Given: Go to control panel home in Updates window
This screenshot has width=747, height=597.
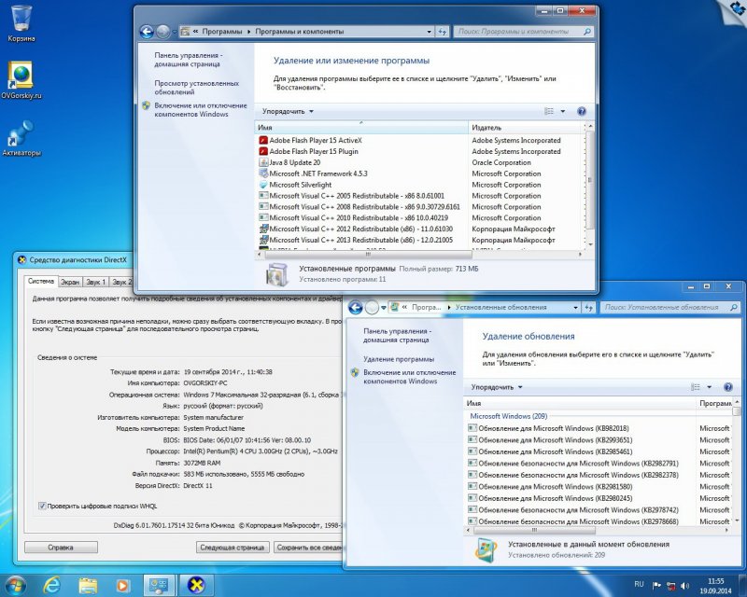Looking at the screenshot, I should click(x=396, y=336).
